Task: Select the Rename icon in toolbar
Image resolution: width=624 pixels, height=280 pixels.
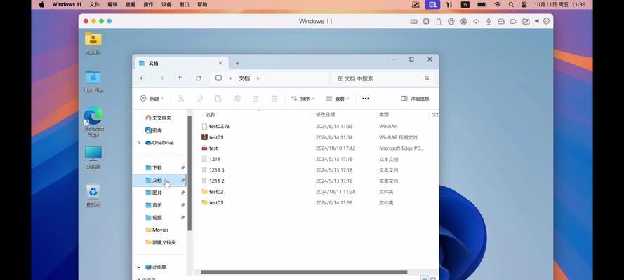Action: (237, 99)
